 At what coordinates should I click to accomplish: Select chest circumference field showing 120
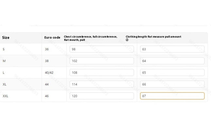[102, 96]
